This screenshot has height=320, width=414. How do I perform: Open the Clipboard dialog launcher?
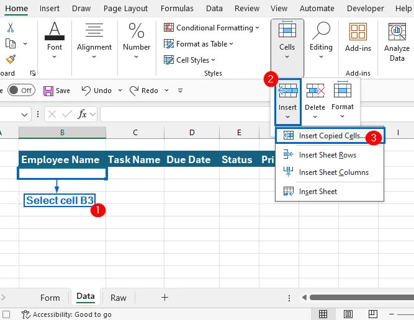(x=33, y=73)
